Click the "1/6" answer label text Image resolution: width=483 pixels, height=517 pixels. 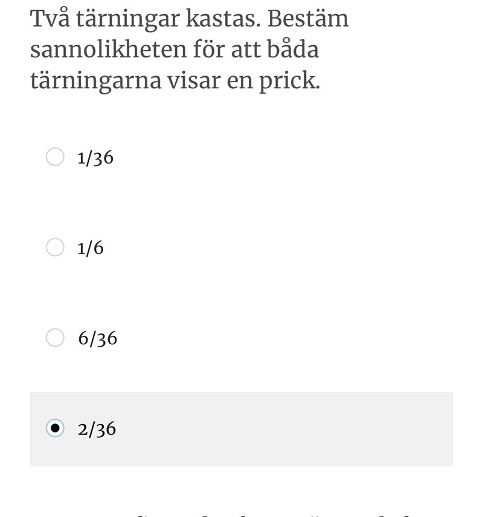[91, 248]
